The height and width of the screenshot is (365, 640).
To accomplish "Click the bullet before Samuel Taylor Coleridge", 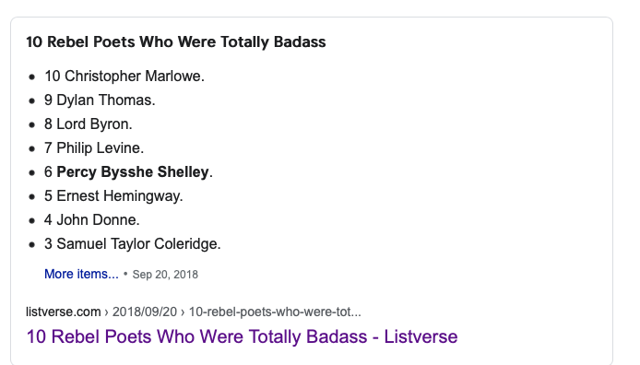I will [x=32, y=244].
